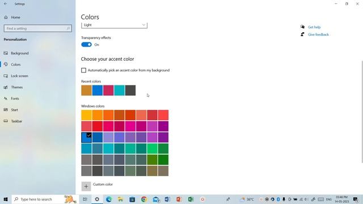Viewport: 363px width, 204px height.
Task: Pick the golden-brown swatch in Recent colors
Action: pos(86,90)
